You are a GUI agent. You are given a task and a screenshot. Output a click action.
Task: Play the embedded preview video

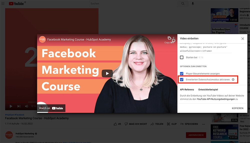coord(107,73)
